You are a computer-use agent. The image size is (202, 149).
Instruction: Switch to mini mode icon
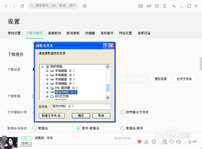(174, 6)
